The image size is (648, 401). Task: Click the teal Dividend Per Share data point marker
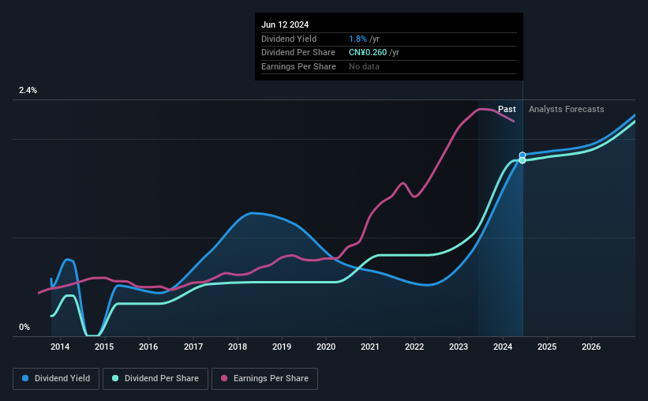pyautogui.click(x=523, y=160)
